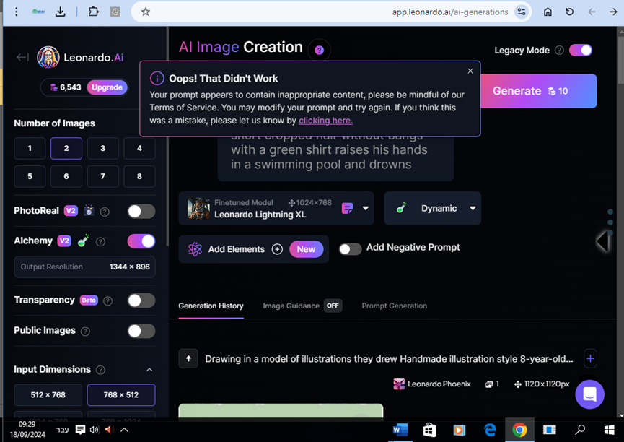The width and height of the screenshot is (624, 442).
Task: Open site settings icon in address bar
Action: pos(522,12)
